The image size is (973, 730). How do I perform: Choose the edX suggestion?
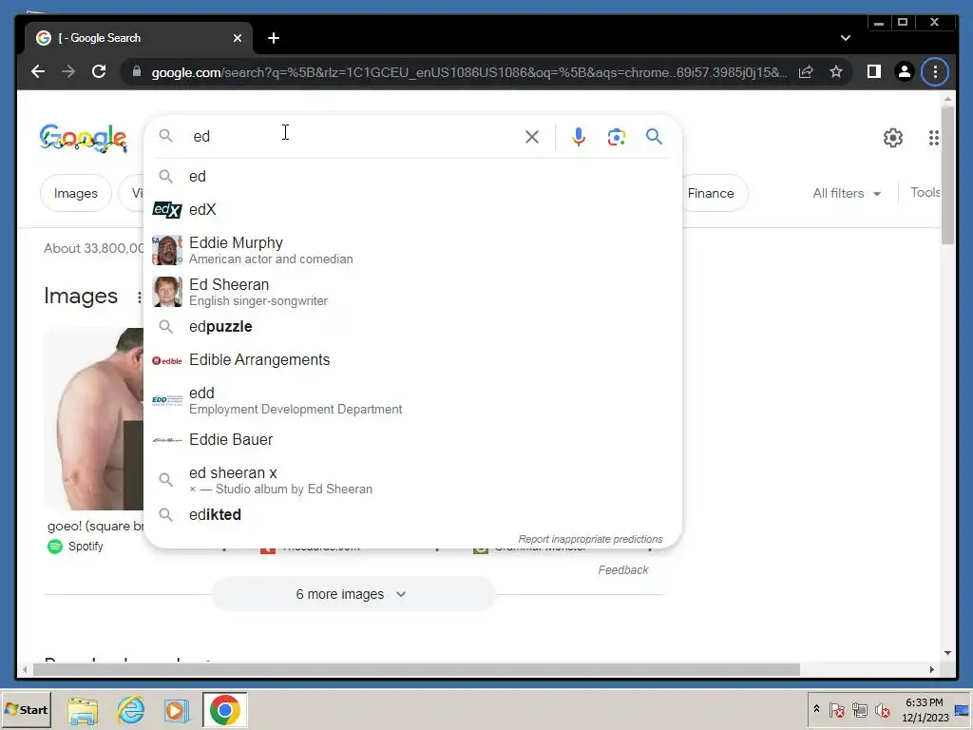coord(412,210)
